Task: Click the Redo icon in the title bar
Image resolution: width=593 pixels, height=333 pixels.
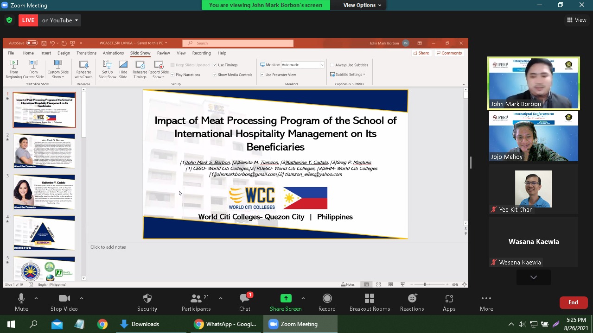Action: click(x=64, y=43)
